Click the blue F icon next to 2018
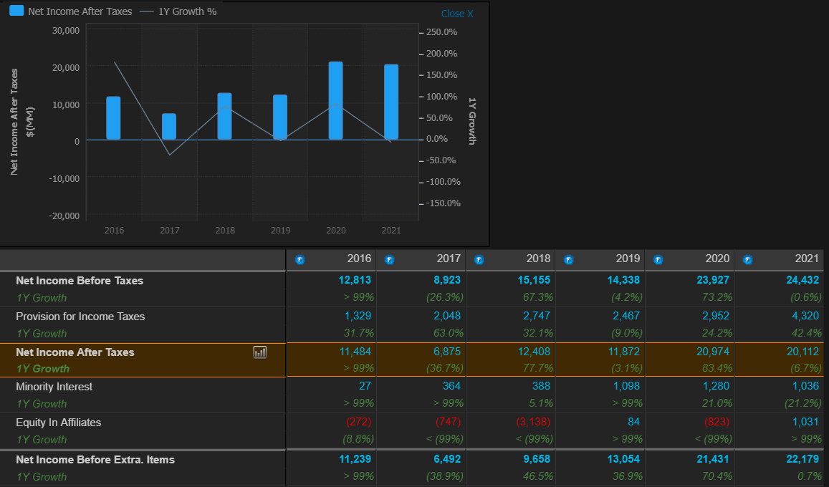This screenshot has width=829, height=487. (x=479, y=260)
